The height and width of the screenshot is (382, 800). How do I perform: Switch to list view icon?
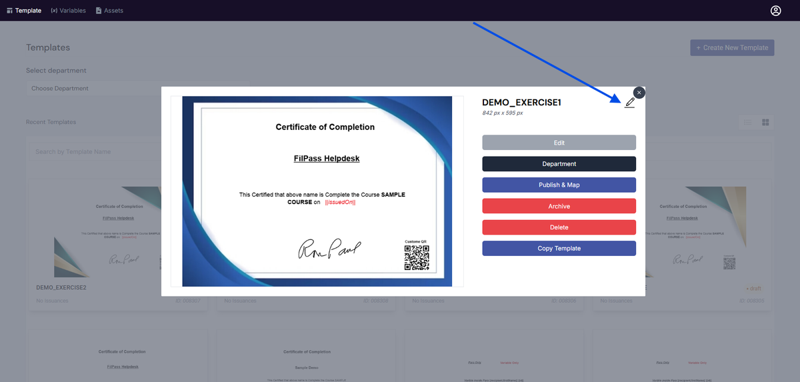tap(748, 122)
